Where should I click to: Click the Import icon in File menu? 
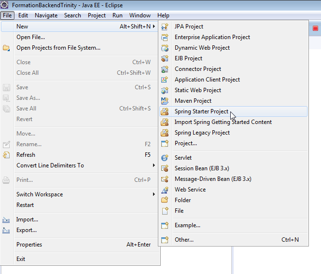click(6, 220)
